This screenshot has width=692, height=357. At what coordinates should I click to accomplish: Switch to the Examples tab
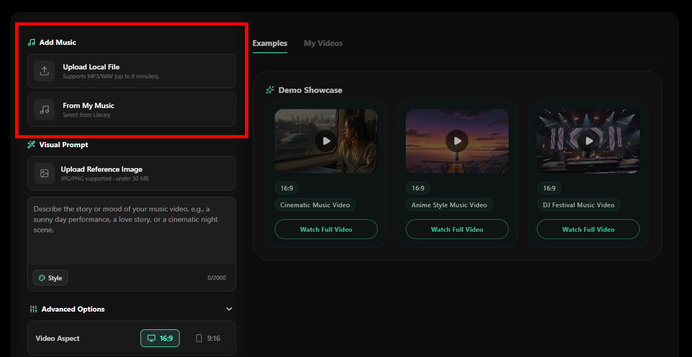269,43
